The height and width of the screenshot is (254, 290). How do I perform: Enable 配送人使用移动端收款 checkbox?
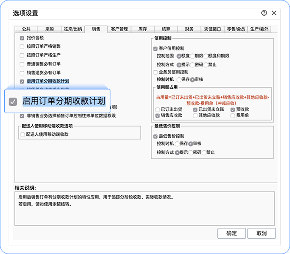[x=23, y=135]
